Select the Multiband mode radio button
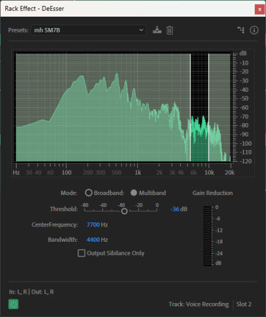266x317 pixels. (134, 192)
